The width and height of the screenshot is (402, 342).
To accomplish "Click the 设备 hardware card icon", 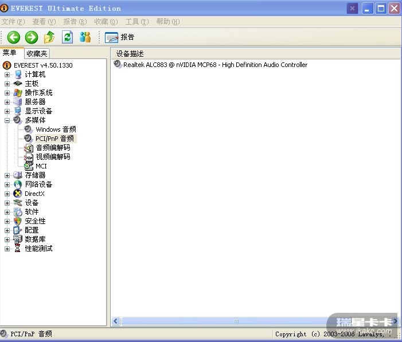I will (x=18, y=203).
